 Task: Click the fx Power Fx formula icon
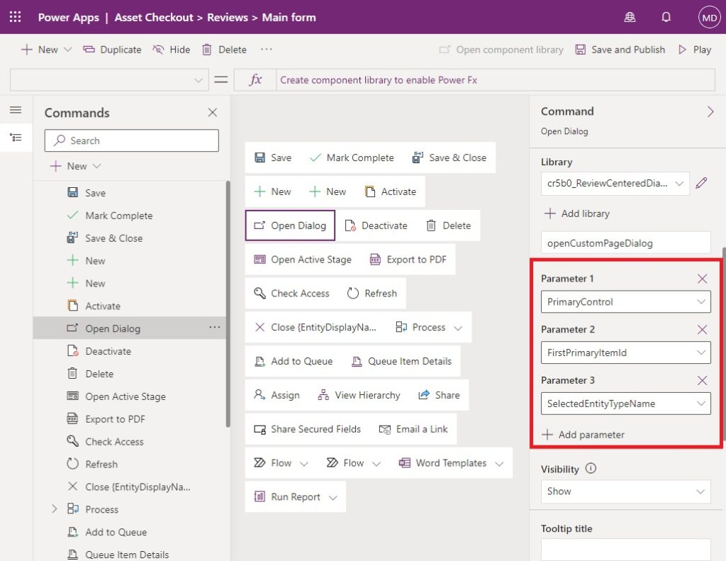pos(255,79)
